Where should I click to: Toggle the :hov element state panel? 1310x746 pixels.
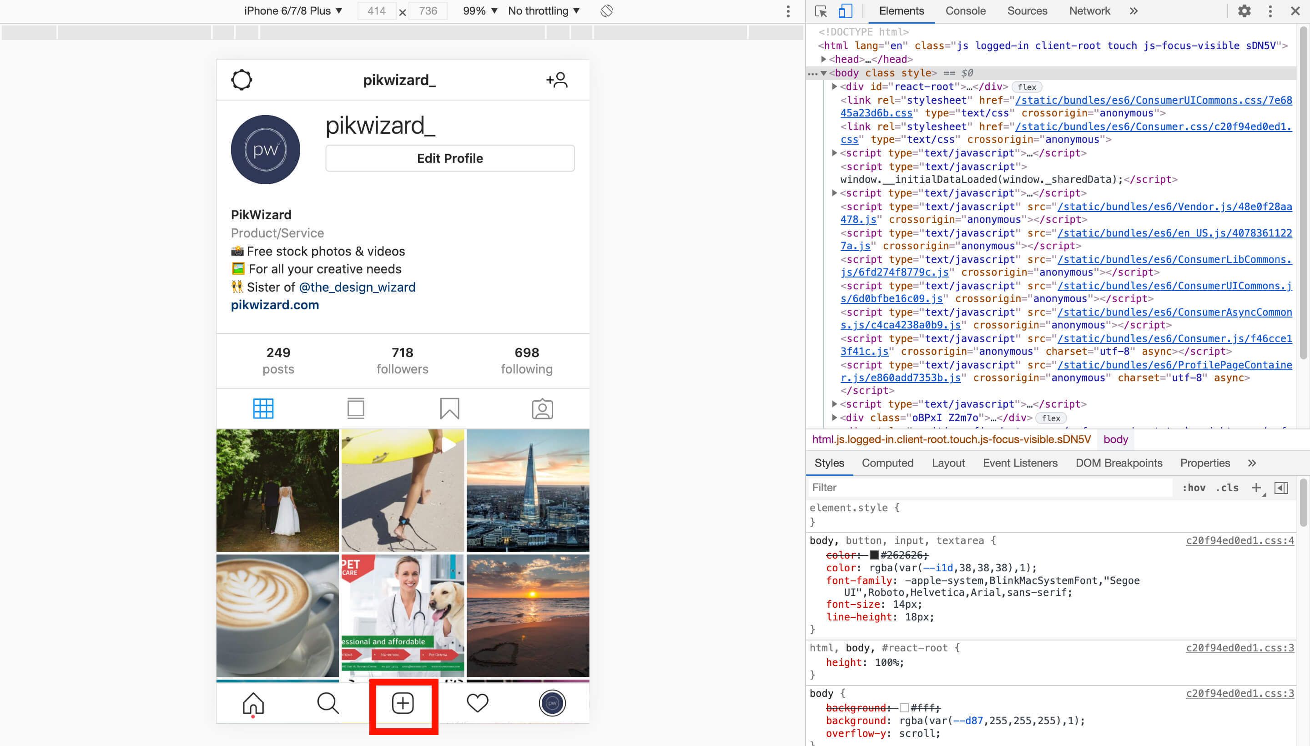click(1194, 488)
